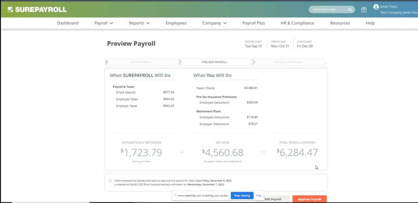
Task: Check the payroll review approval checkbox
Action: (110, 181)
